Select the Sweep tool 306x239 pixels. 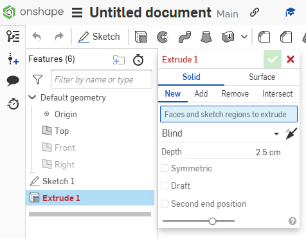(184, 37)
